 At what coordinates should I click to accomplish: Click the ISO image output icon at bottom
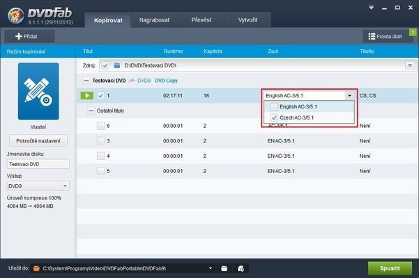click(241, 268)
